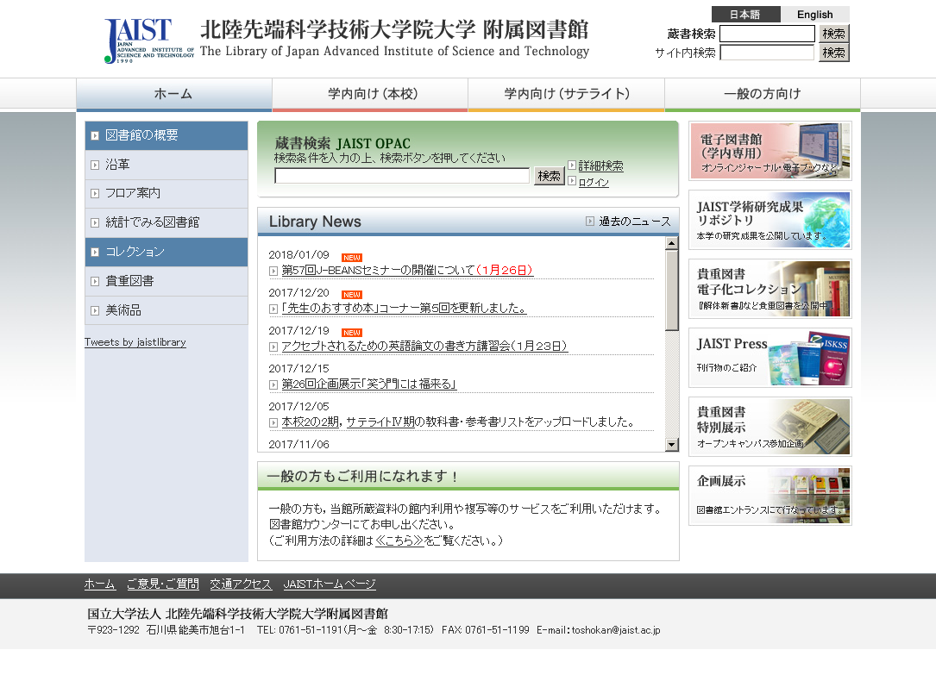Open the 企画展示 banner
Screen dimensions: 936x681
click(x=770, y=497)
